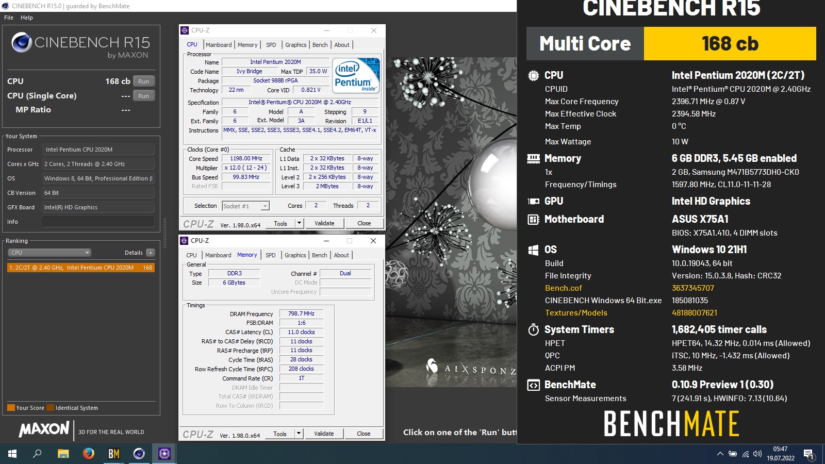Open taskbar search magnifier
Image resolution: width=825 pixels, height=464 pixels.
tap(37, 454)
